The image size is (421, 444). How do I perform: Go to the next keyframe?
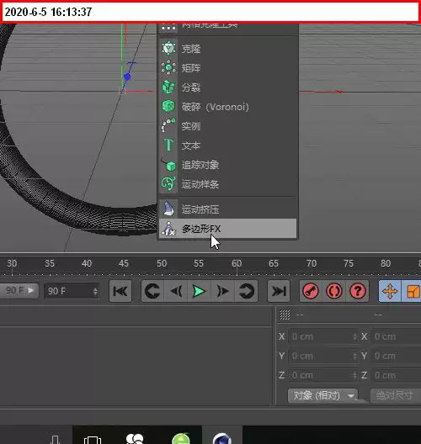point(246,291)
